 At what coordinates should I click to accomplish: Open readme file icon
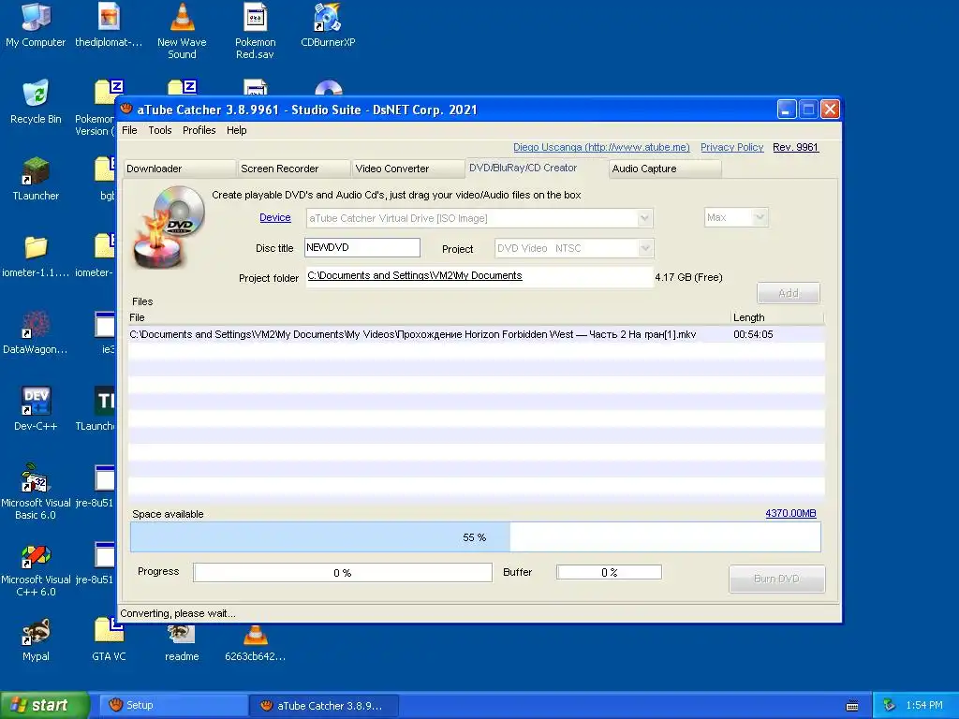[182, 643]
